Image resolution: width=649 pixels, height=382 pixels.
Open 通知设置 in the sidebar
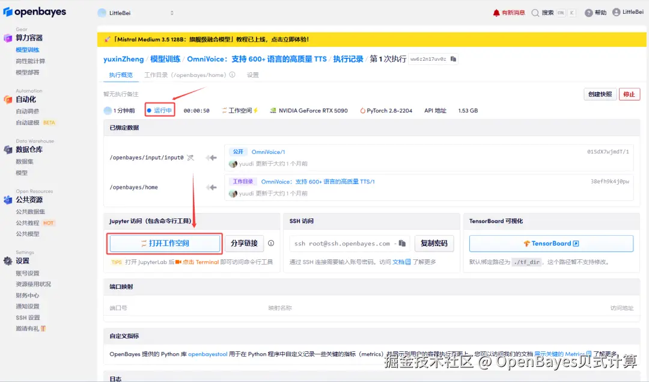tap(27, 306)
